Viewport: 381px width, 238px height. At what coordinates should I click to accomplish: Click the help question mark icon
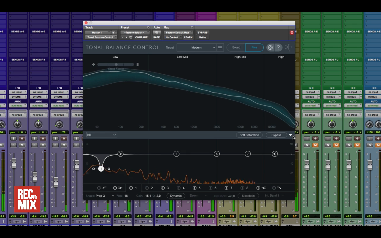tap(278, 48)
